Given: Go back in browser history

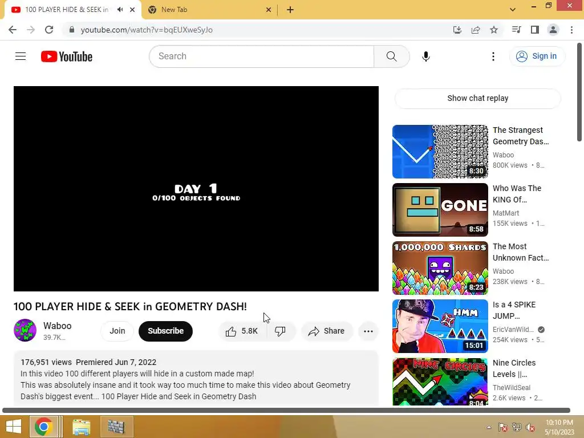Looking at the screenshot, I should (13, 30).
